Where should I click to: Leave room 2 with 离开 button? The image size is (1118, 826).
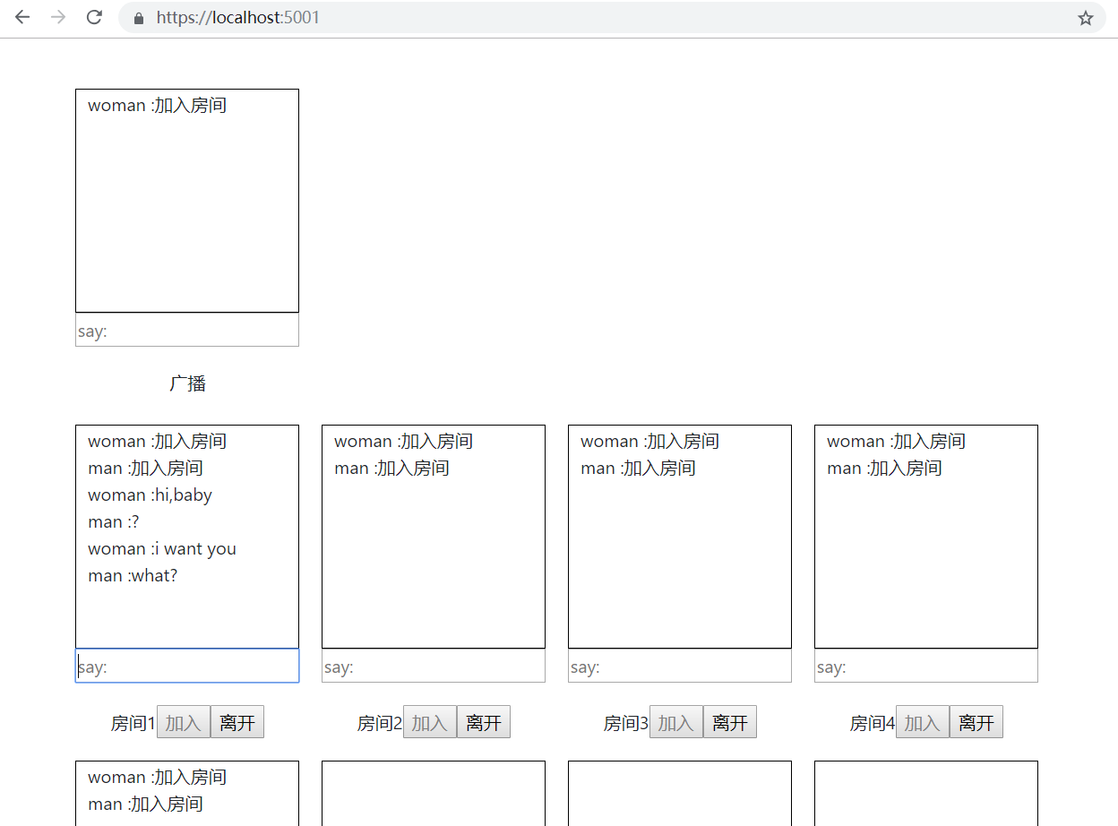(484, 722)
